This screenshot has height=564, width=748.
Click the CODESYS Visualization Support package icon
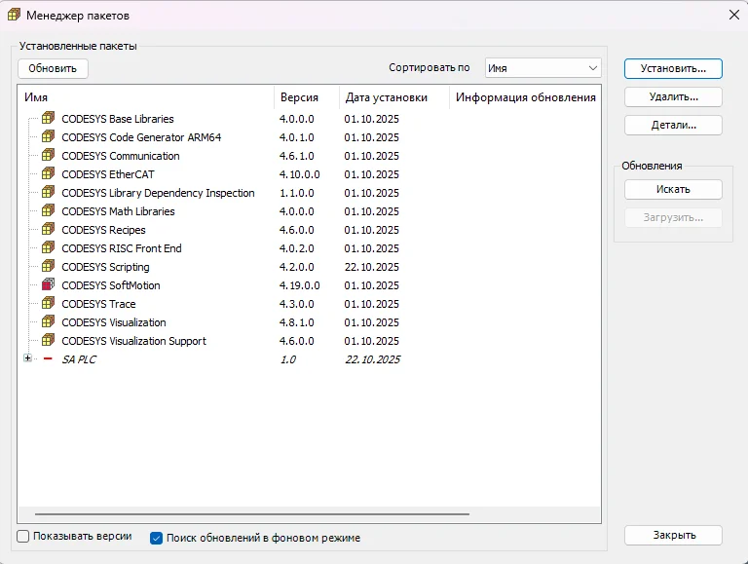(48, 340)
